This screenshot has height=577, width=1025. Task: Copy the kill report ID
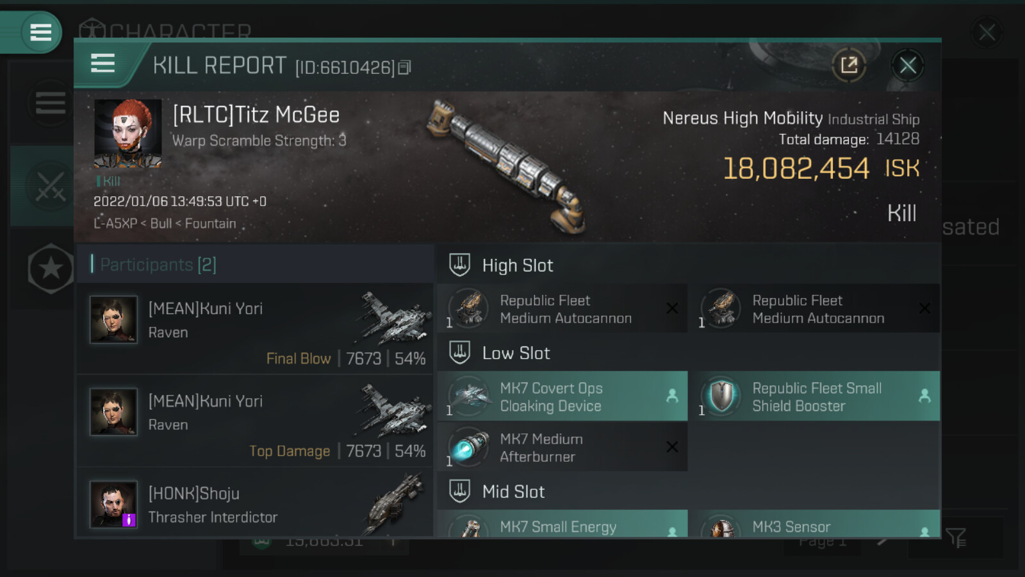(404, 67)
